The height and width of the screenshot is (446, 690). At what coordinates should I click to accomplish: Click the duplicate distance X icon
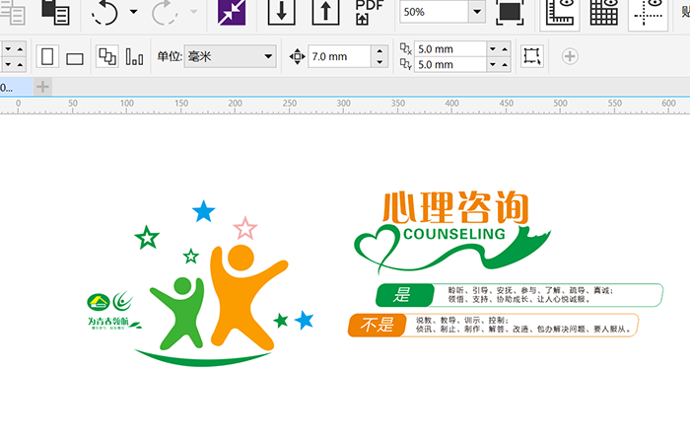pyautogui.click(x=405, y=48)
